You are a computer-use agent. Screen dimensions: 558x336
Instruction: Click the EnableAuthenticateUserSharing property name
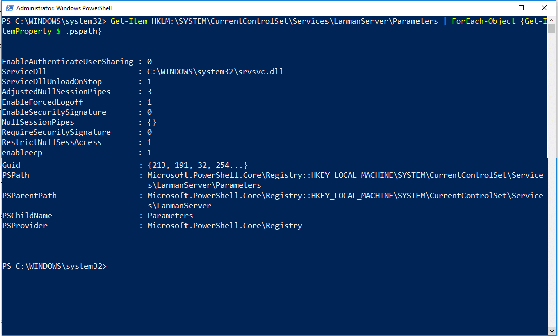click(68, 62)
